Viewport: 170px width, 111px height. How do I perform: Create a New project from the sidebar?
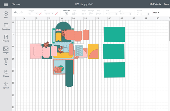coord(6,15)
